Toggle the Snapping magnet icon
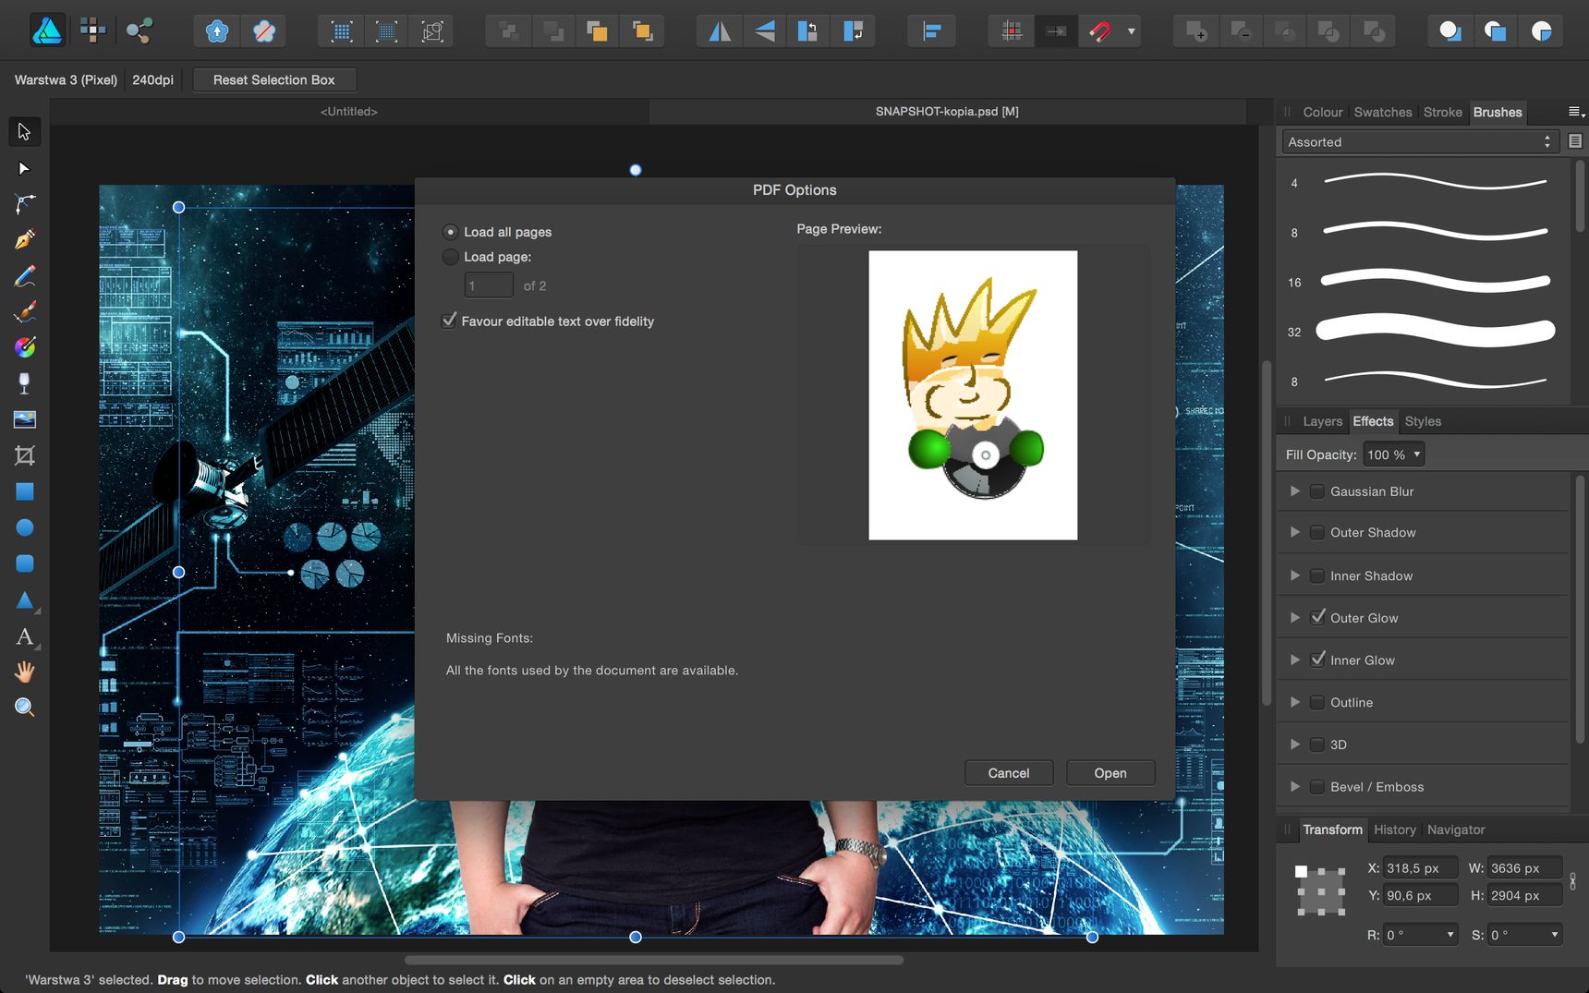 (1099, 31)
